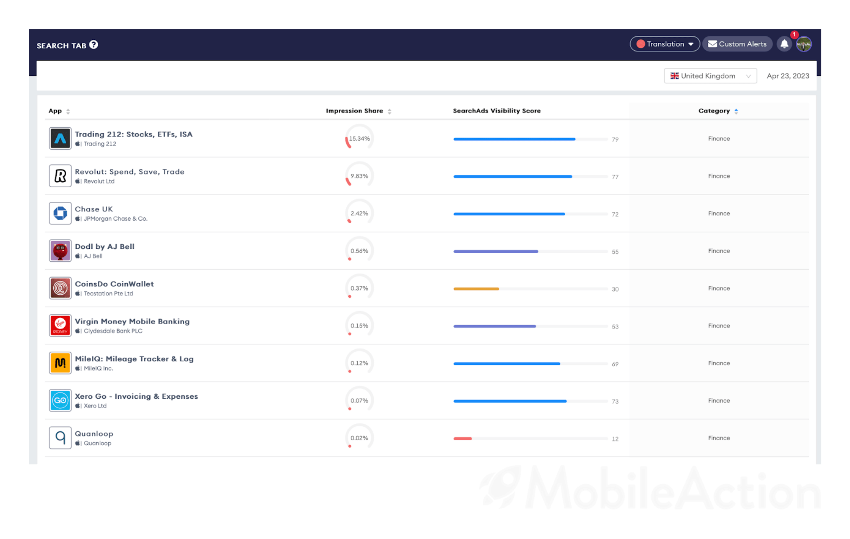Click the Trading 212 developer name
Image resolution: width=850 pixels, height=539 pixels.
[100, 144]
